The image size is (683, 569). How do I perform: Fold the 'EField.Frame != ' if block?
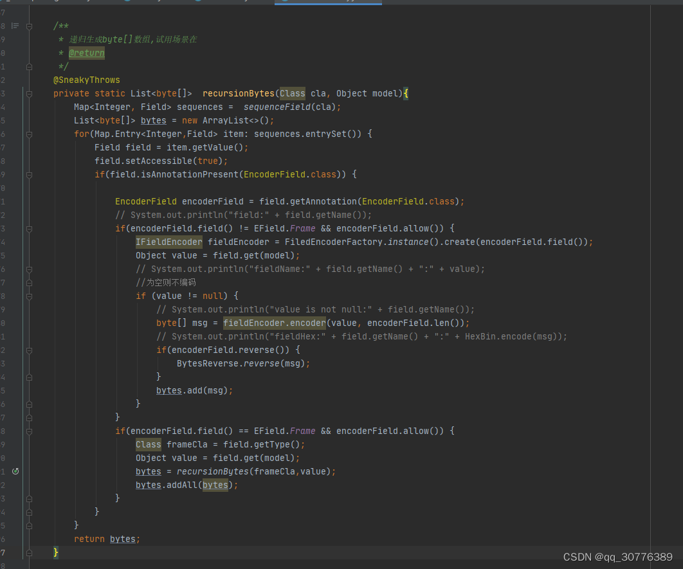pos(29,229)
